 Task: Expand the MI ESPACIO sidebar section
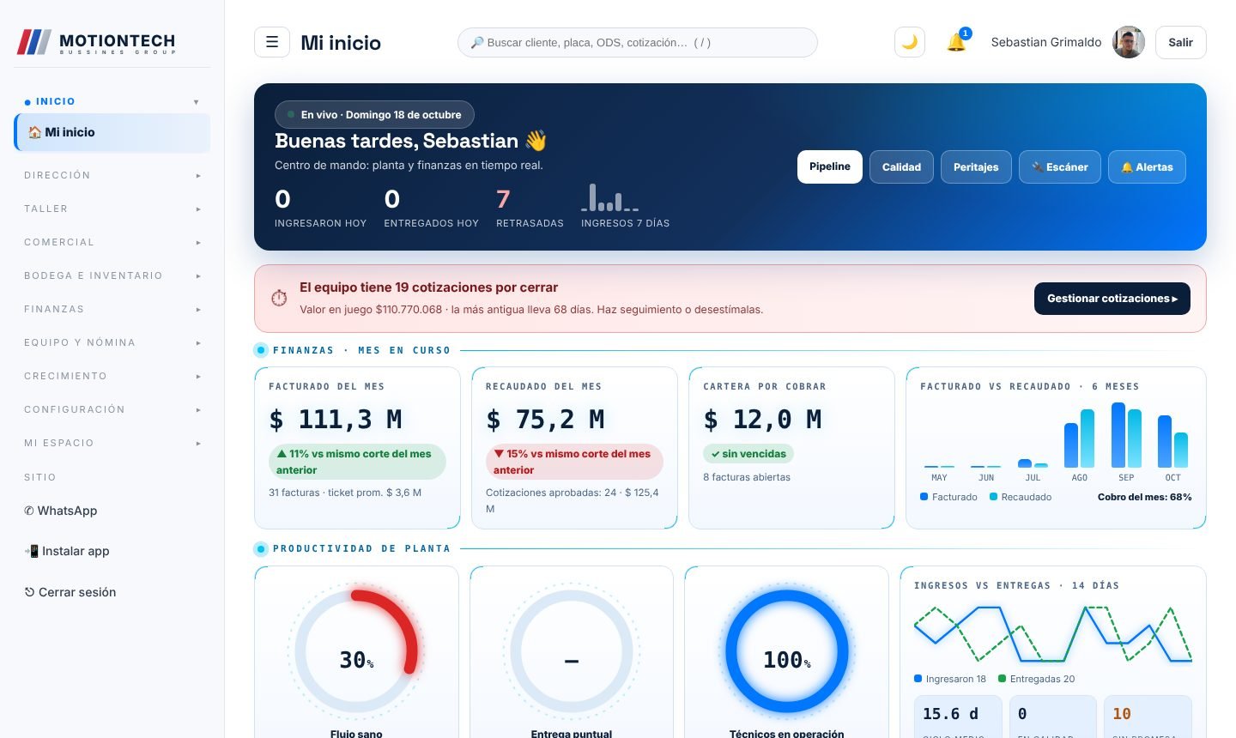(x=112, y=443)
